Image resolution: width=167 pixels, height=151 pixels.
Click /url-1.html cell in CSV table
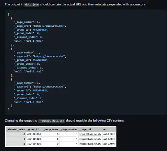[x=109, y=134]
